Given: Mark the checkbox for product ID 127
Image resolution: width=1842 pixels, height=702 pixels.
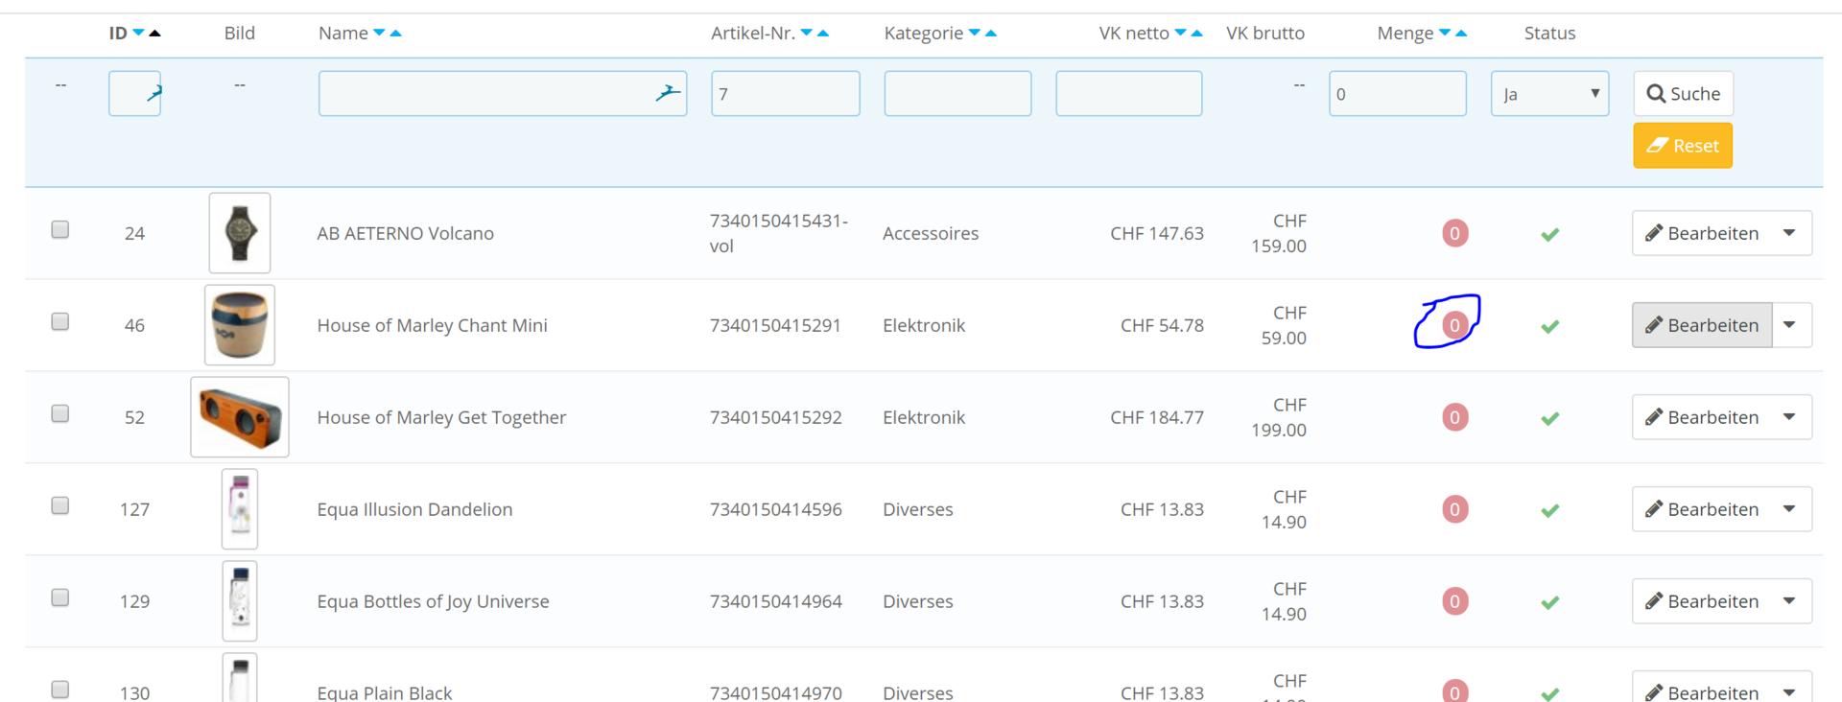Looking at the screenshot, I should click(x=60, y=505).
